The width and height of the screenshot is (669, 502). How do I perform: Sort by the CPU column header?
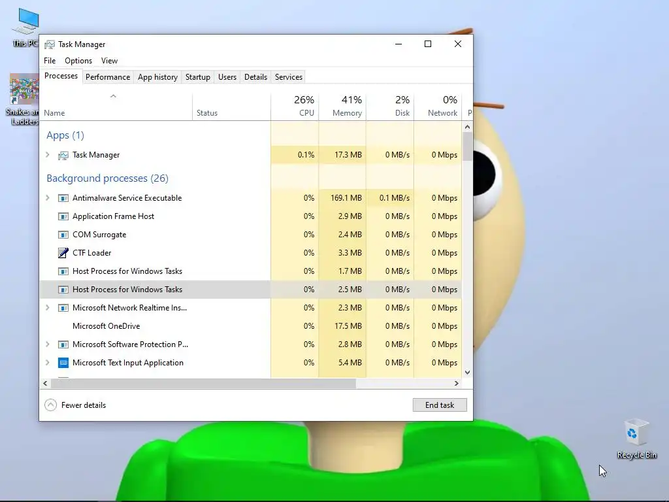pyautogui.click(x=295, y=107)
